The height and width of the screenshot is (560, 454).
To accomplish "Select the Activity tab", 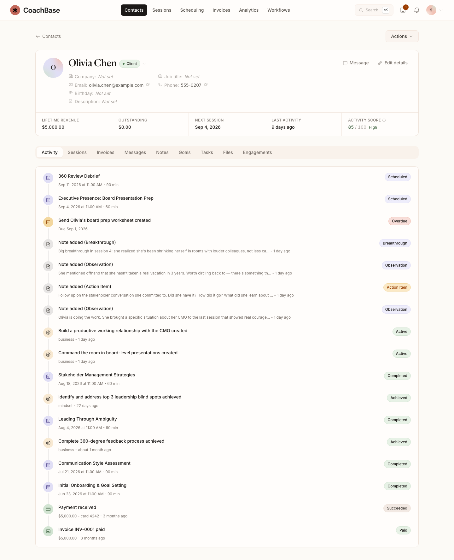I will [49, 152].
